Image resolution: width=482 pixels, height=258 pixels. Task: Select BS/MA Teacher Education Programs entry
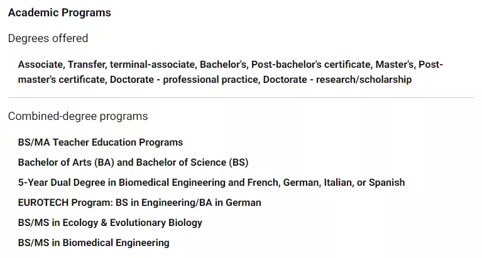(101, 142)
